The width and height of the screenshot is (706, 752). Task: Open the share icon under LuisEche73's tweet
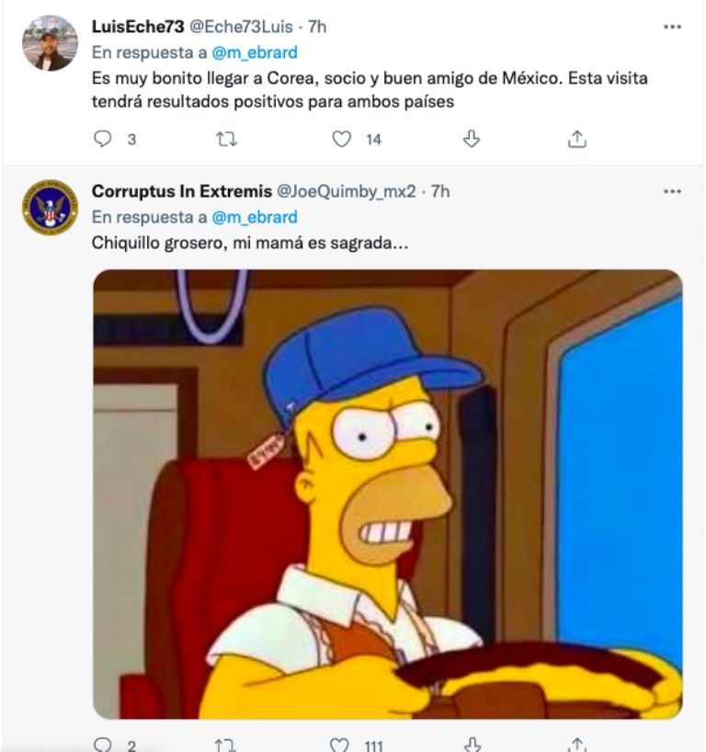pyautogui.click(x=577, y=138)
